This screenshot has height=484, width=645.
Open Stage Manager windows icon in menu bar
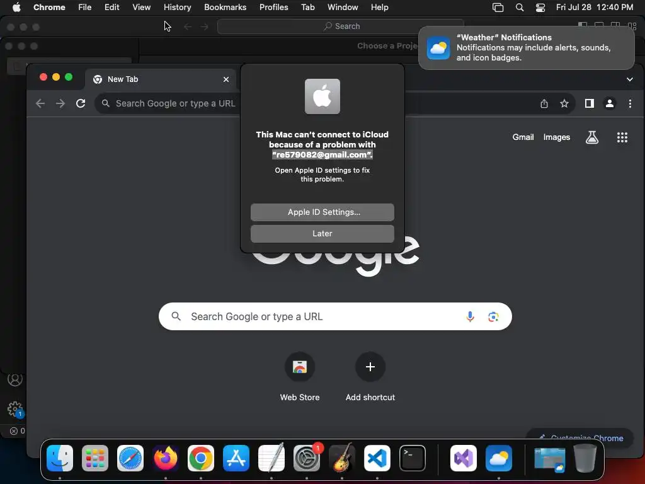(x=498, y=8)
